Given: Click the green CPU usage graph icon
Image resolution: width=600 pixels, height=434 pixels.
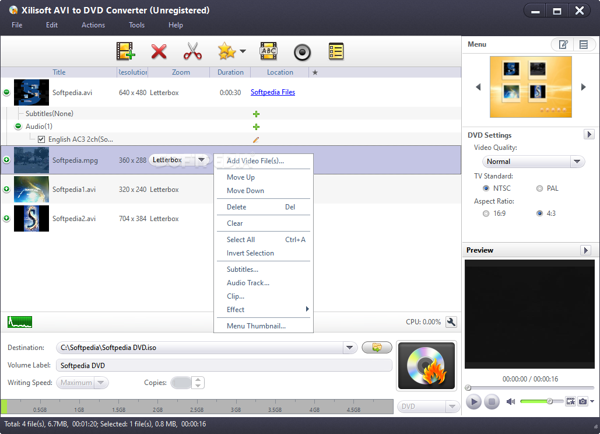Looking at the screenshot, I should [x=19, y=322].
